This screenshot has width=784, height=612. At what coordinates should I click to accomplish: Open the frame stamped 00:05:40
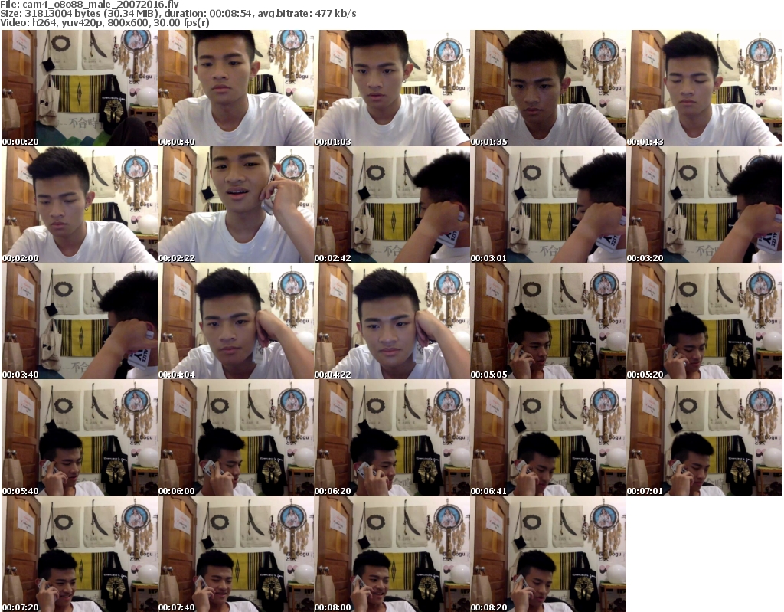click(x=80, y=437)
